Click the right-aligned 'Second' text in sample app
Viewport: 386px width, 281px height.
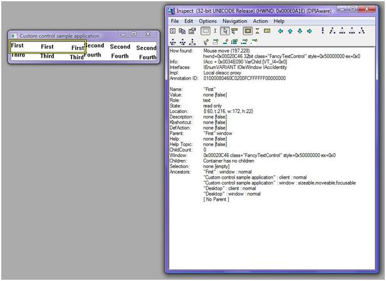[146, 48]
